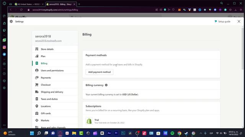Click the Settings gear icon in header
The image size is (245, 137).
click(11, 21)
